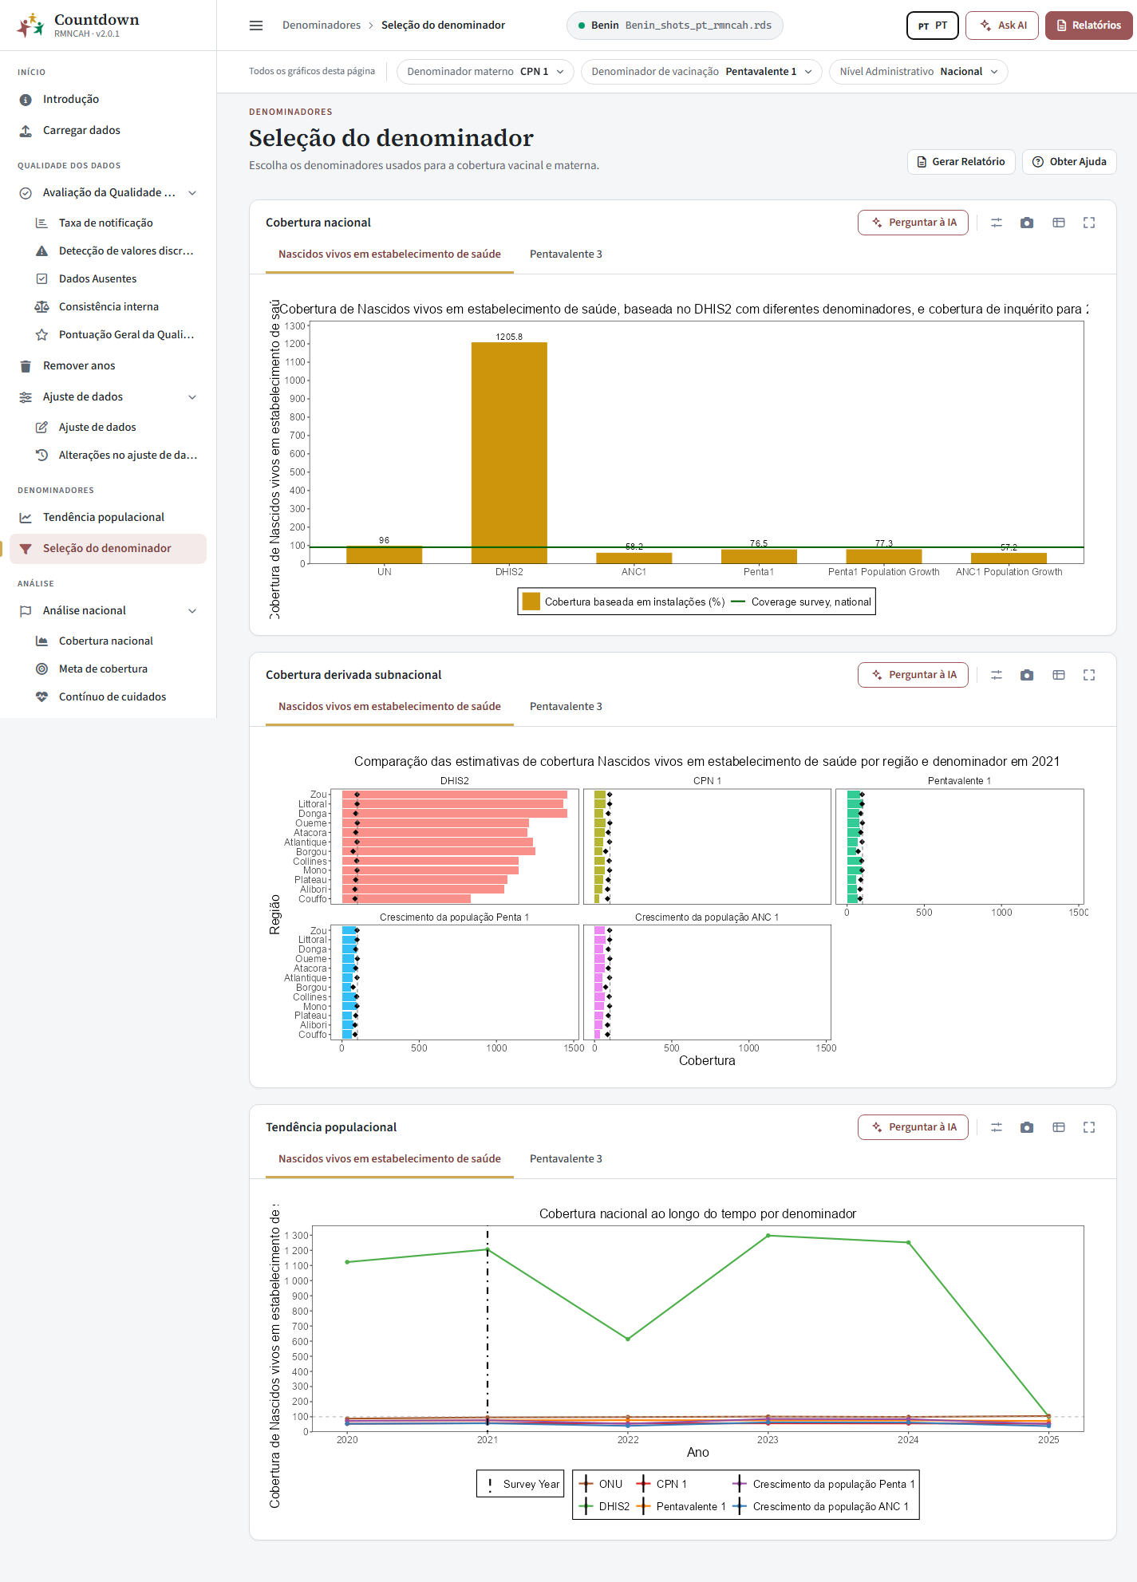Show data table icon in Tendência populacional card
The height and width of the screenshot is (1582, 1137).
click(x=1059, y=1127)
